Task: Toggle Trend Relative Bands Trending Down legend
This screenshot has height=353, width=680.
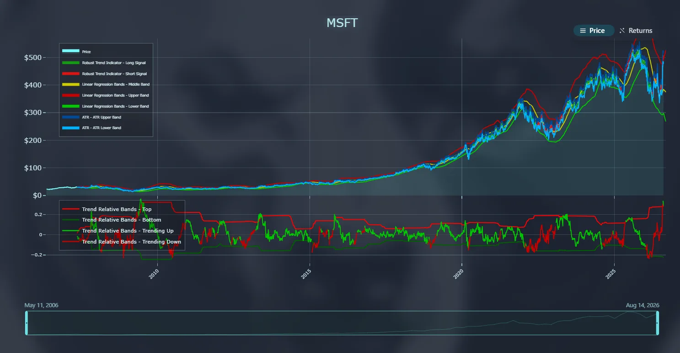Action: [122, 242]
